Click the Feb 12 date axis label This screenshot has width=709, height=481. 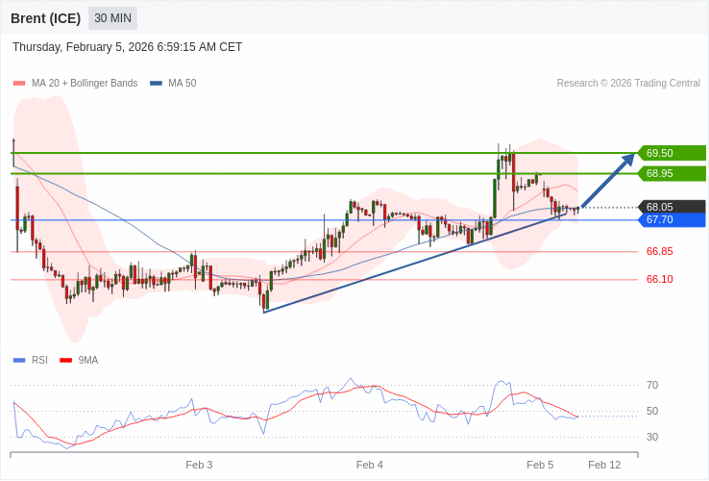[604, 465]
